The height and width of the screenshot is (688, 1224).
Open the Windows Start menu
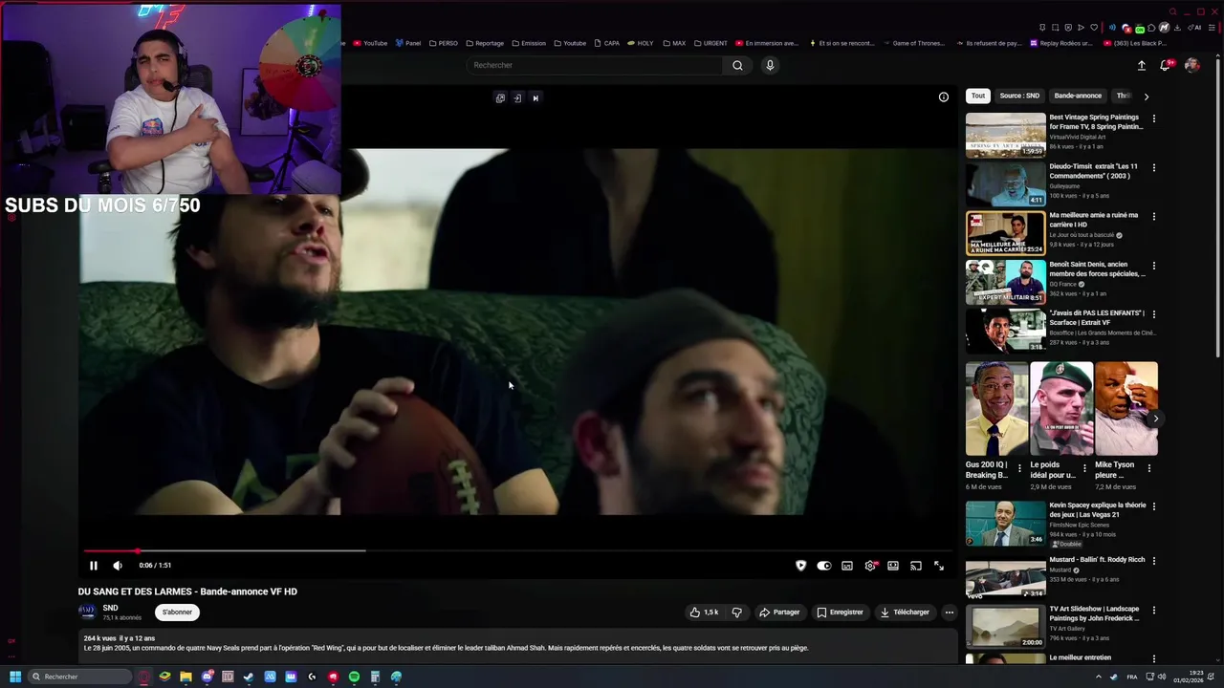pyautogui.click(x=15, y=677)
